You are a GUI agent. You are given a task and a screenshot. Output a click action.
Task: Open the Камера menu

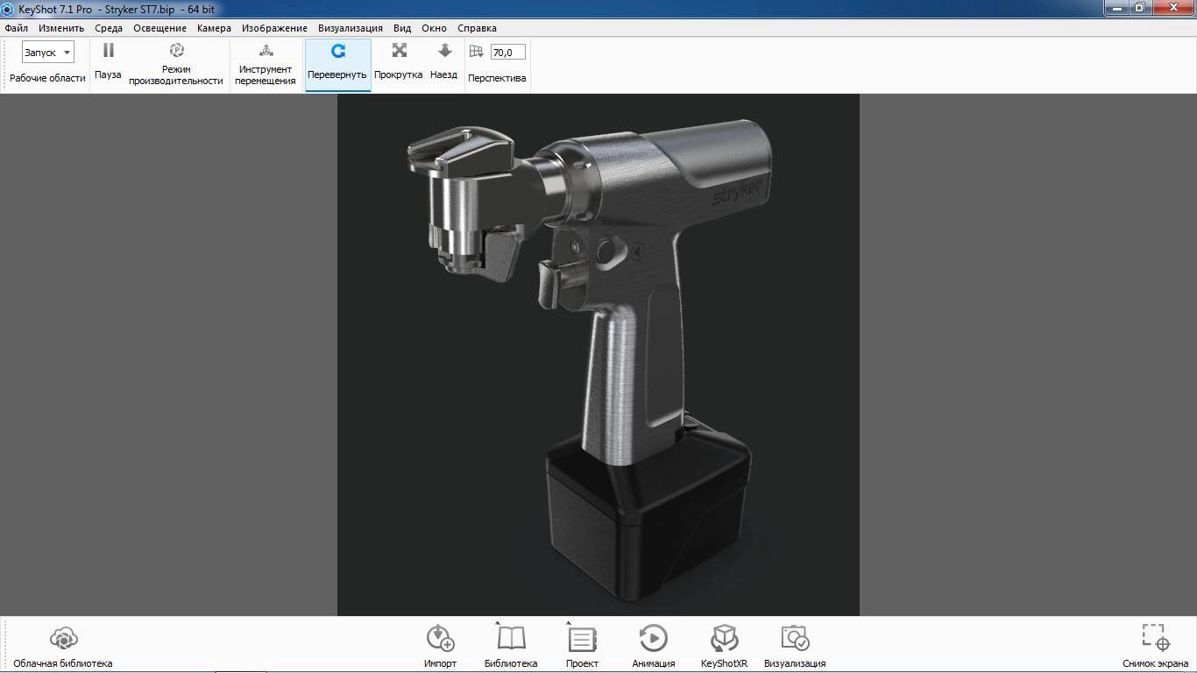pos(214,28)
